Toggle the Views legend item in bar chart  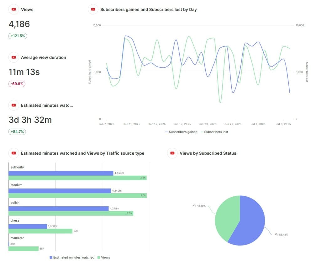coord(104,257)
